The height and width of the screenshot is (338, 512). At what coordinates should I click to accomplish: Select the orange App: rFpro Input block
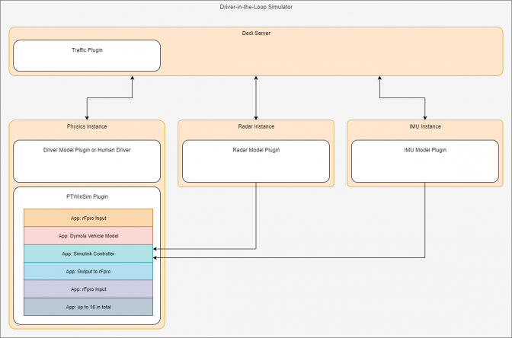click(88, 218)
